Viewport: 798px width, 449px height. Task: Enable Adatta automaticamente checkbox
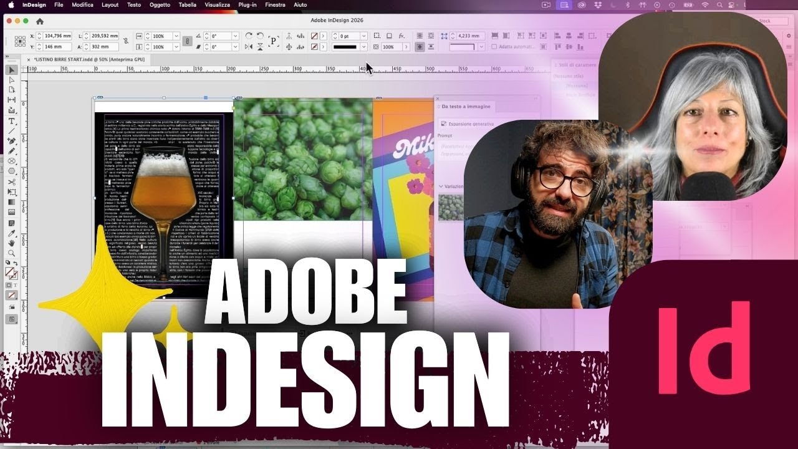[494, 47]
